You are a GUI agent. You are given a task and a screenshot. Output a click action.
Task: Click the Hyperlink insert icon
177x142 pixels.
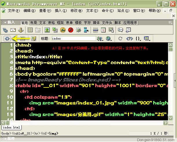pyautogui.click(x=5, y=30)
